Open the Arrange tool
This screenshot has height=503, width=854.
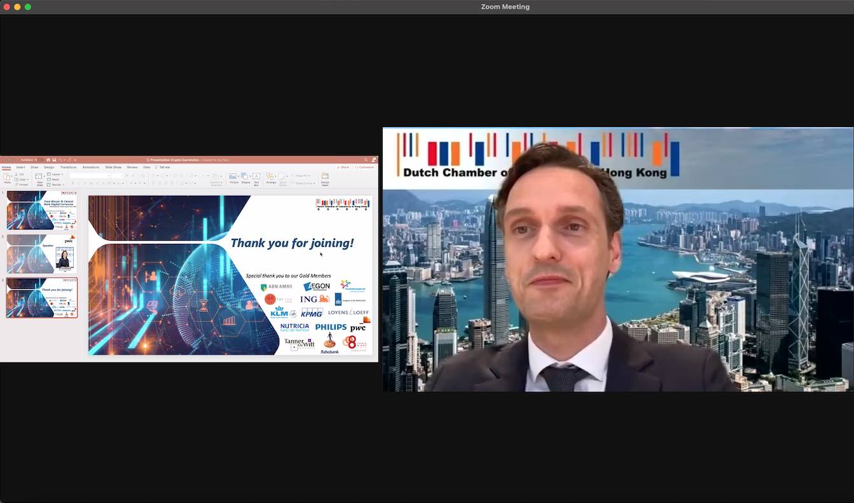click(271, 177)
